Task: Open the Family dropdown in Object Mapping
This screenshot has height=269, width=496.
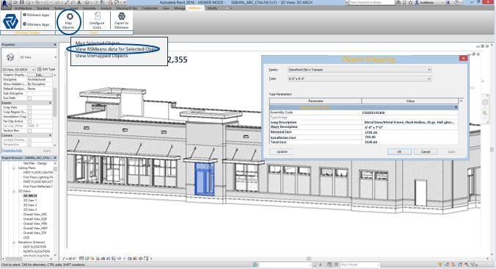Action: click(x=360, y=70)
